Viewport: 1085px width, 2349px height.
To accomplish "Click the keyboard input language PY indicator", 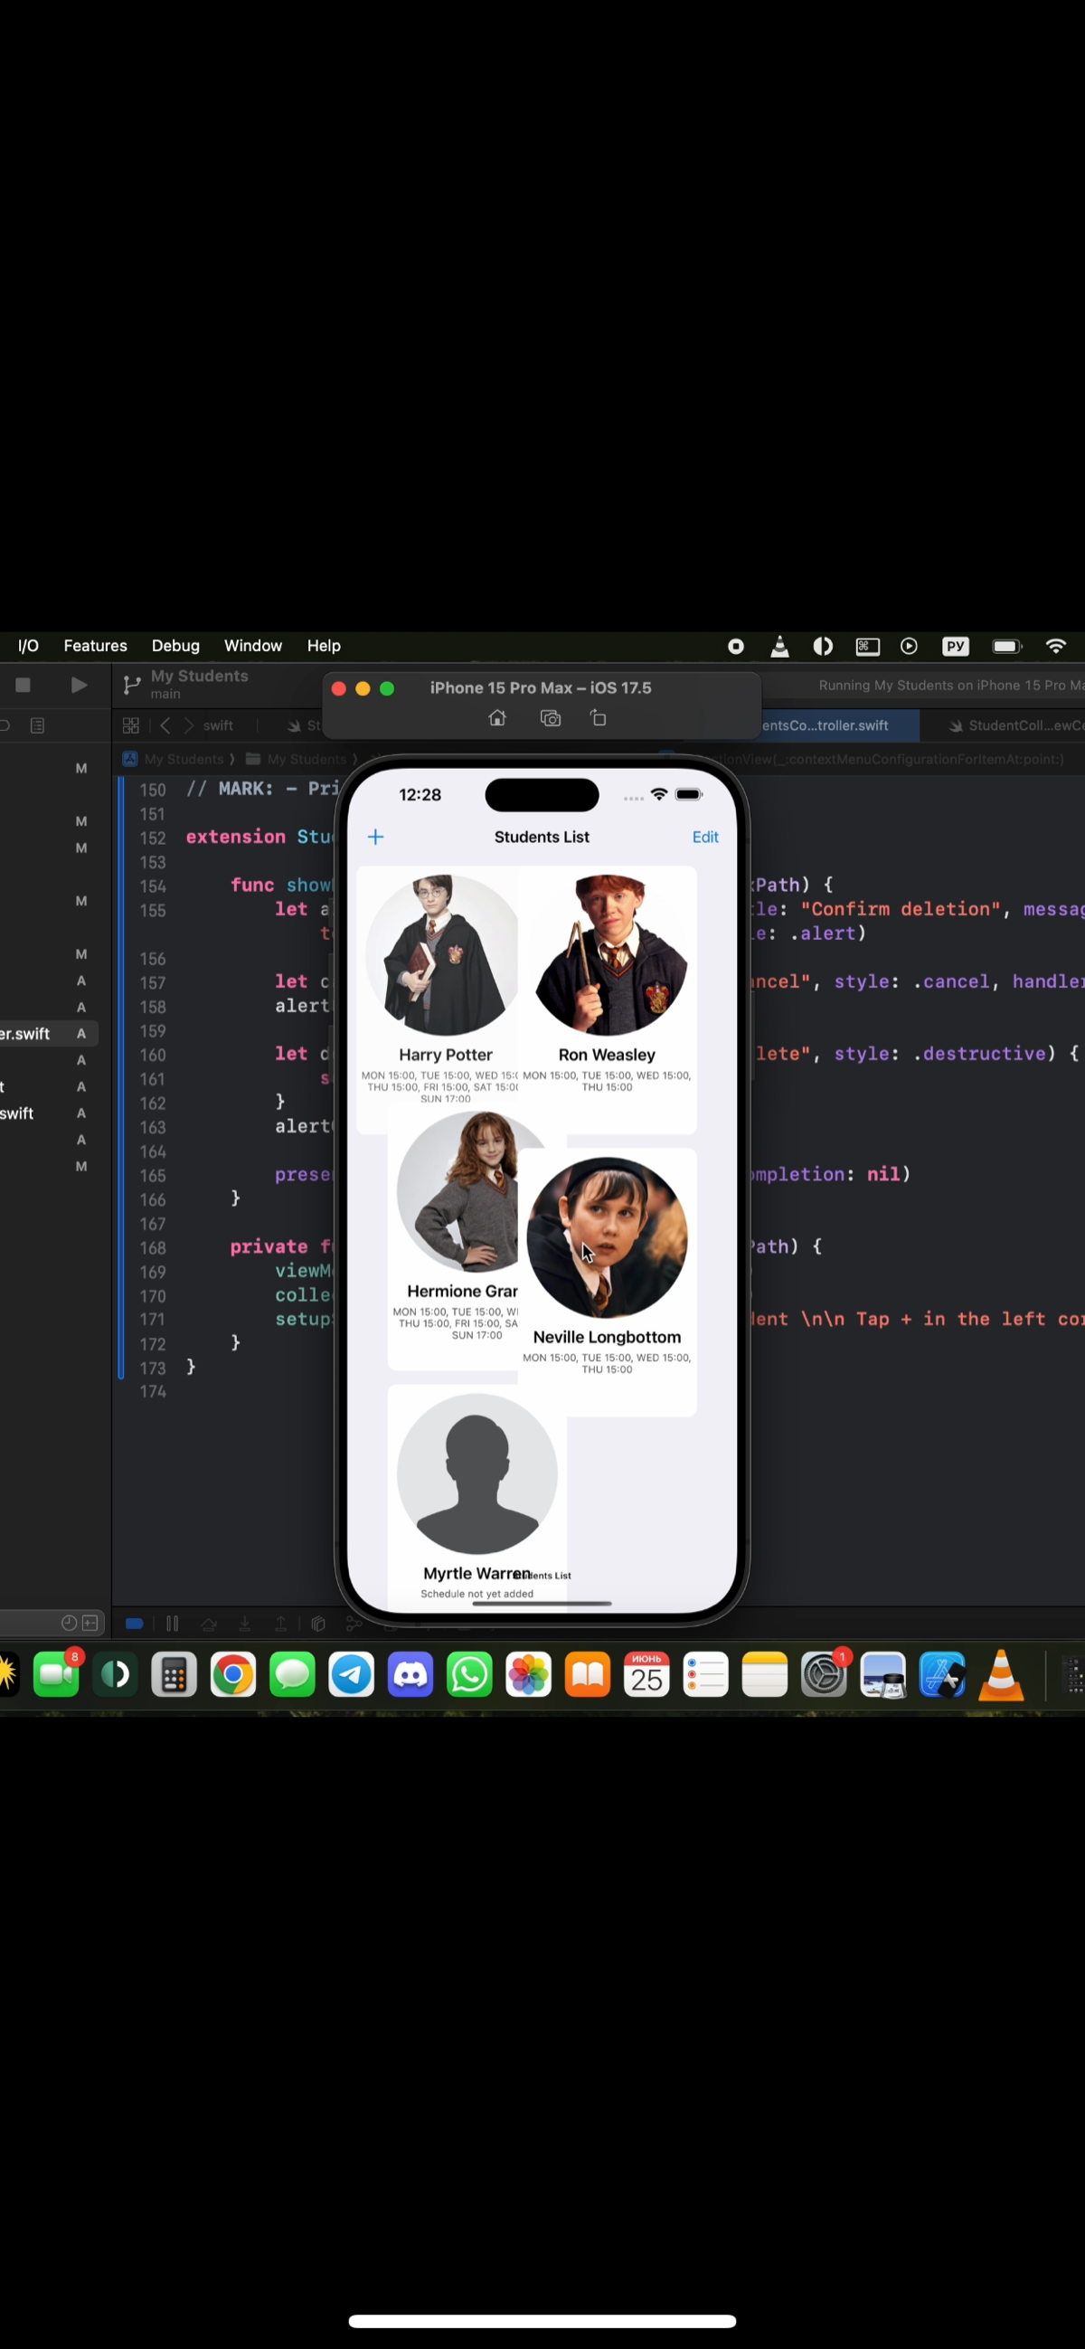I will point(955,646).
